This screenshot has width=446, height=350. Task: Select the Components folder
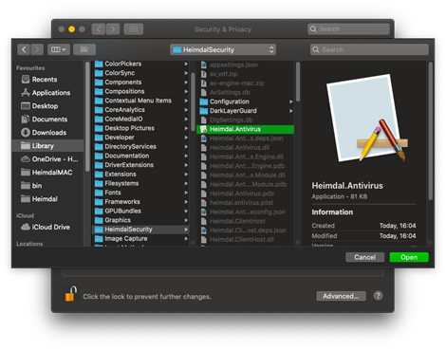pyautogui.click(x=140, y=83)
